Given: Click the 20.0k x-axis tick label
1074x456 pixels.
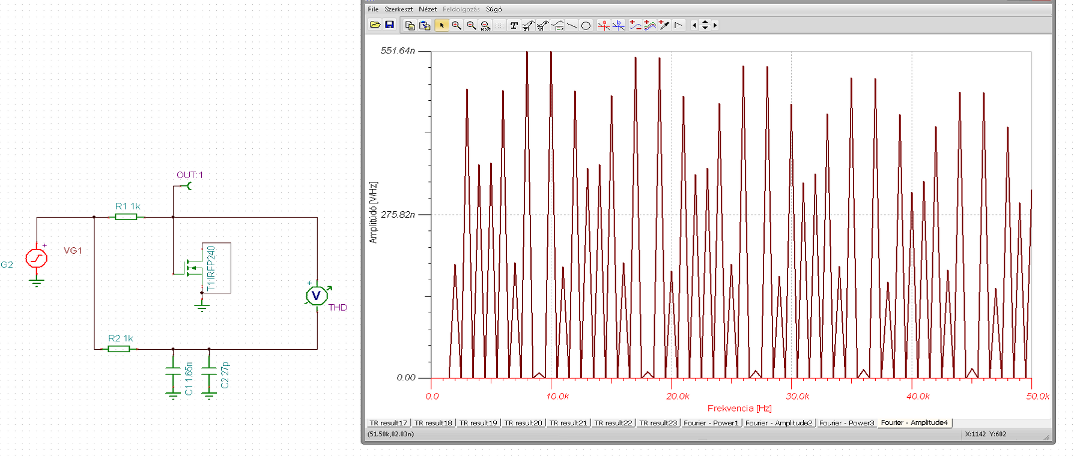Looking at the screenshot, I should coord(678,397).
